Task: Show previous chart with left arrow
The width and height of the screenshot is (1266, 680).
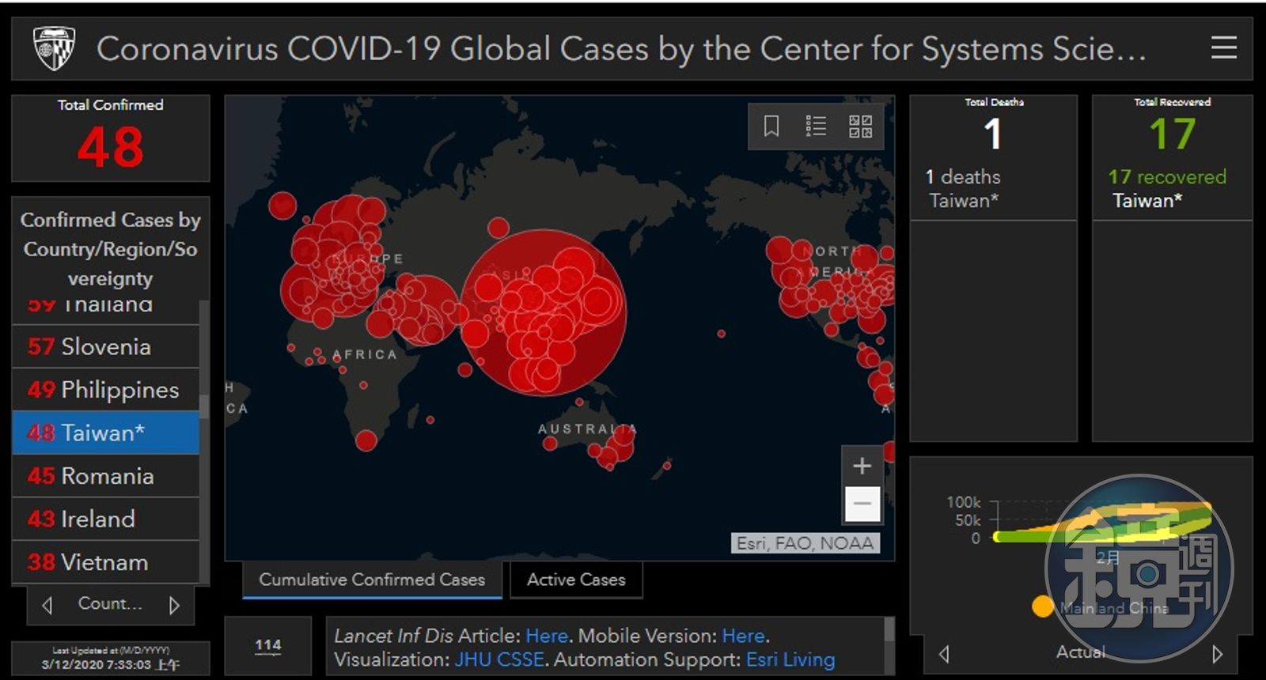Action: click(x=944, y=654)
